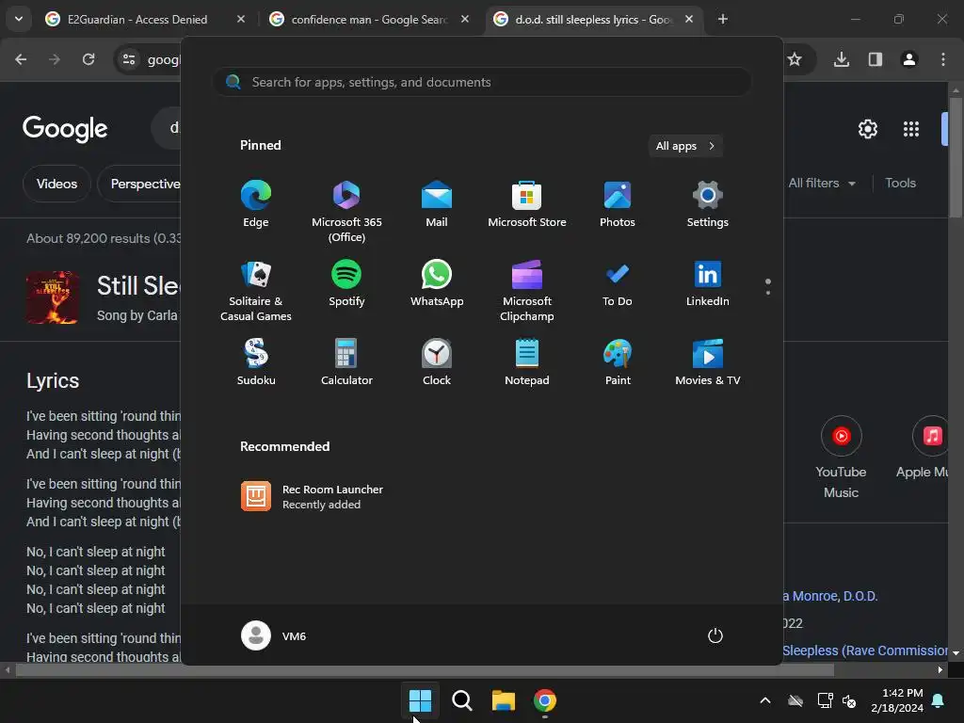This screenshot has width=964, height=723.
Task: Launch LinkedIn
Action: pyautogui.click(x=708, y=283)
